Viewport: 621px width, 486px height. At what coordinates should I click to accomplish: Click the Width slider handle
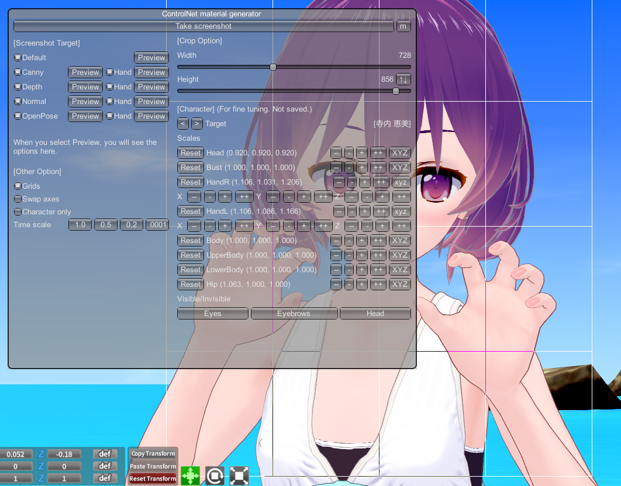coord(273,67)
